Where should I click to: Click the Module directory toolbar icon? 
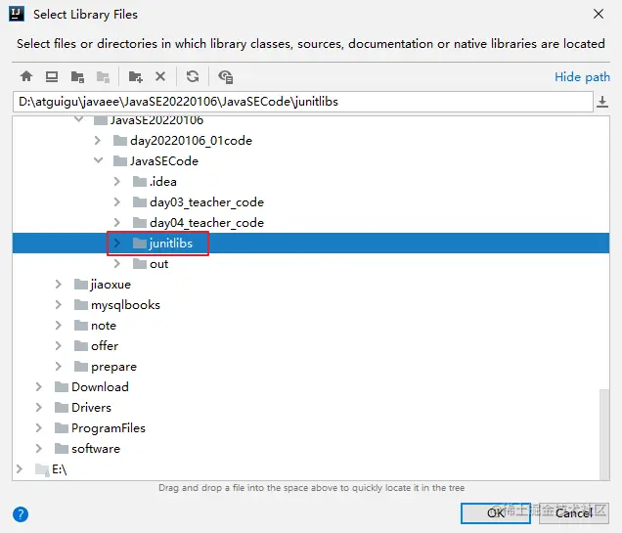point(103,76)
